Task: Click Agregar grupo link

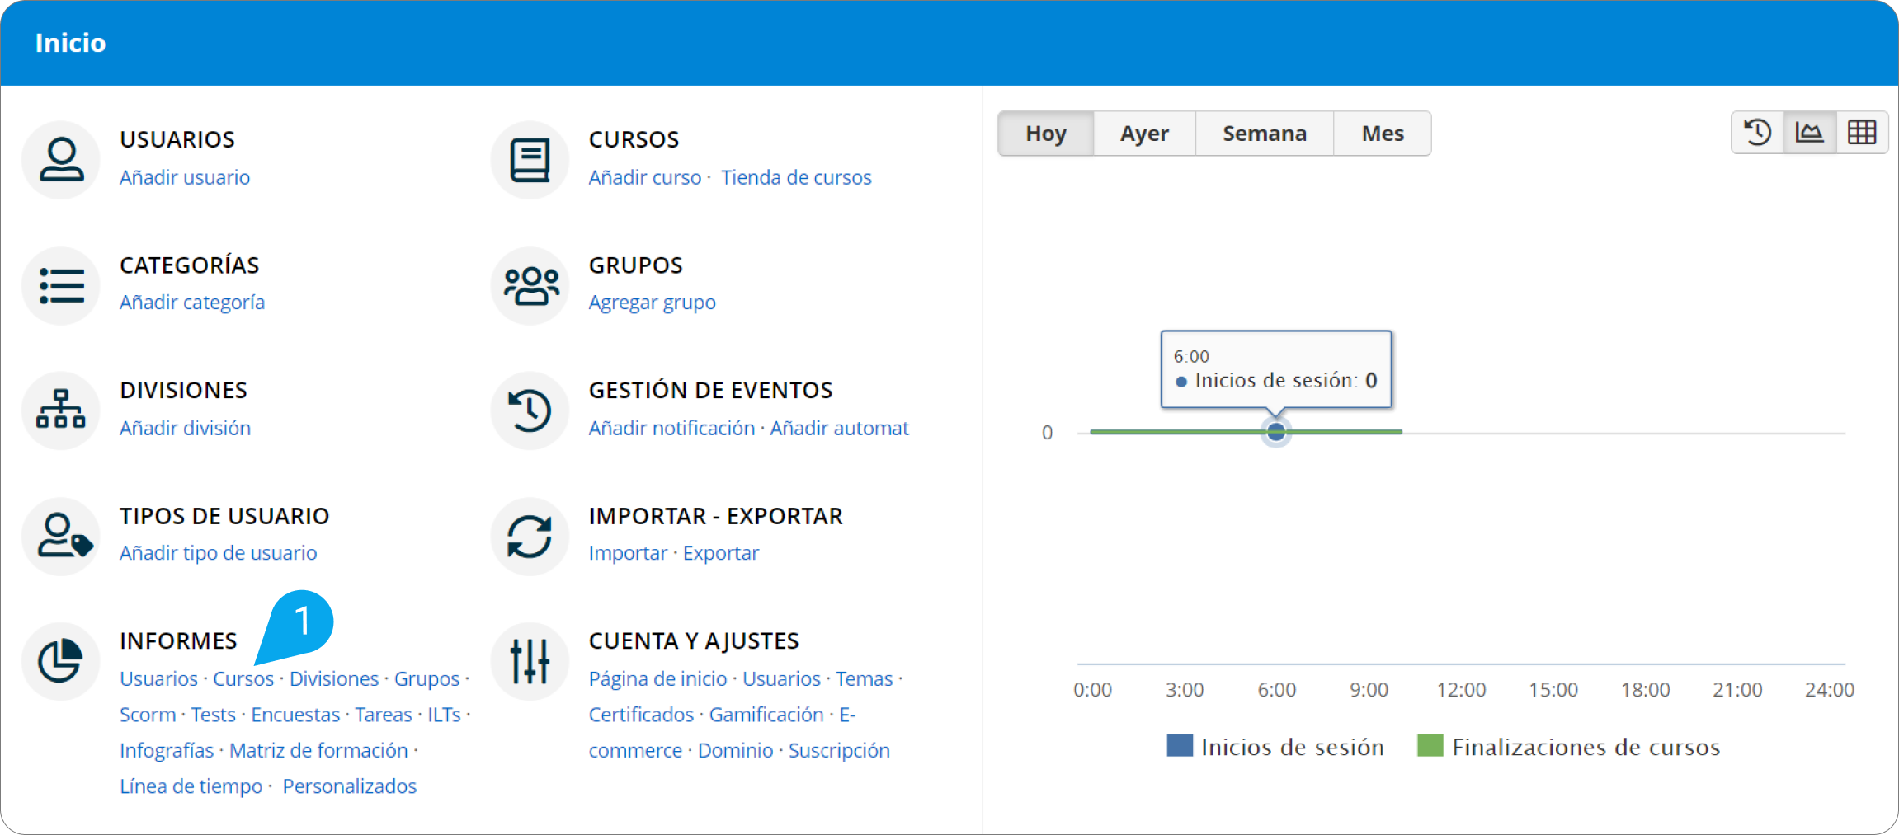Action: pos(653,303)
